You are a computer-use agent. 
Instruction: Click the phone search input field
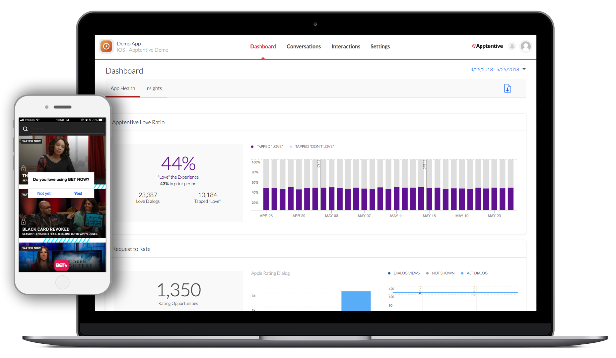point(68,129)
